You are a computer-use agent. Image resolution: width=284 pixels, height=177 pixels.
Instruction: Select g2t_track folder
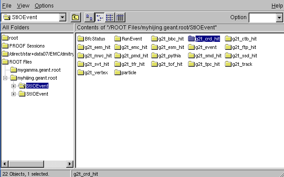pos(239,64)
